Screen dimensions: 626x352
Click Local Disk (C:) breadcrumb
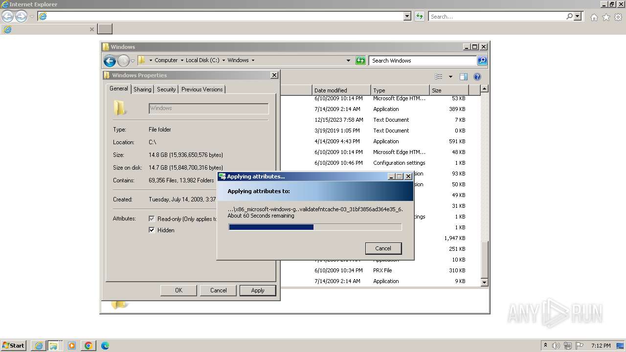(202, 60)
